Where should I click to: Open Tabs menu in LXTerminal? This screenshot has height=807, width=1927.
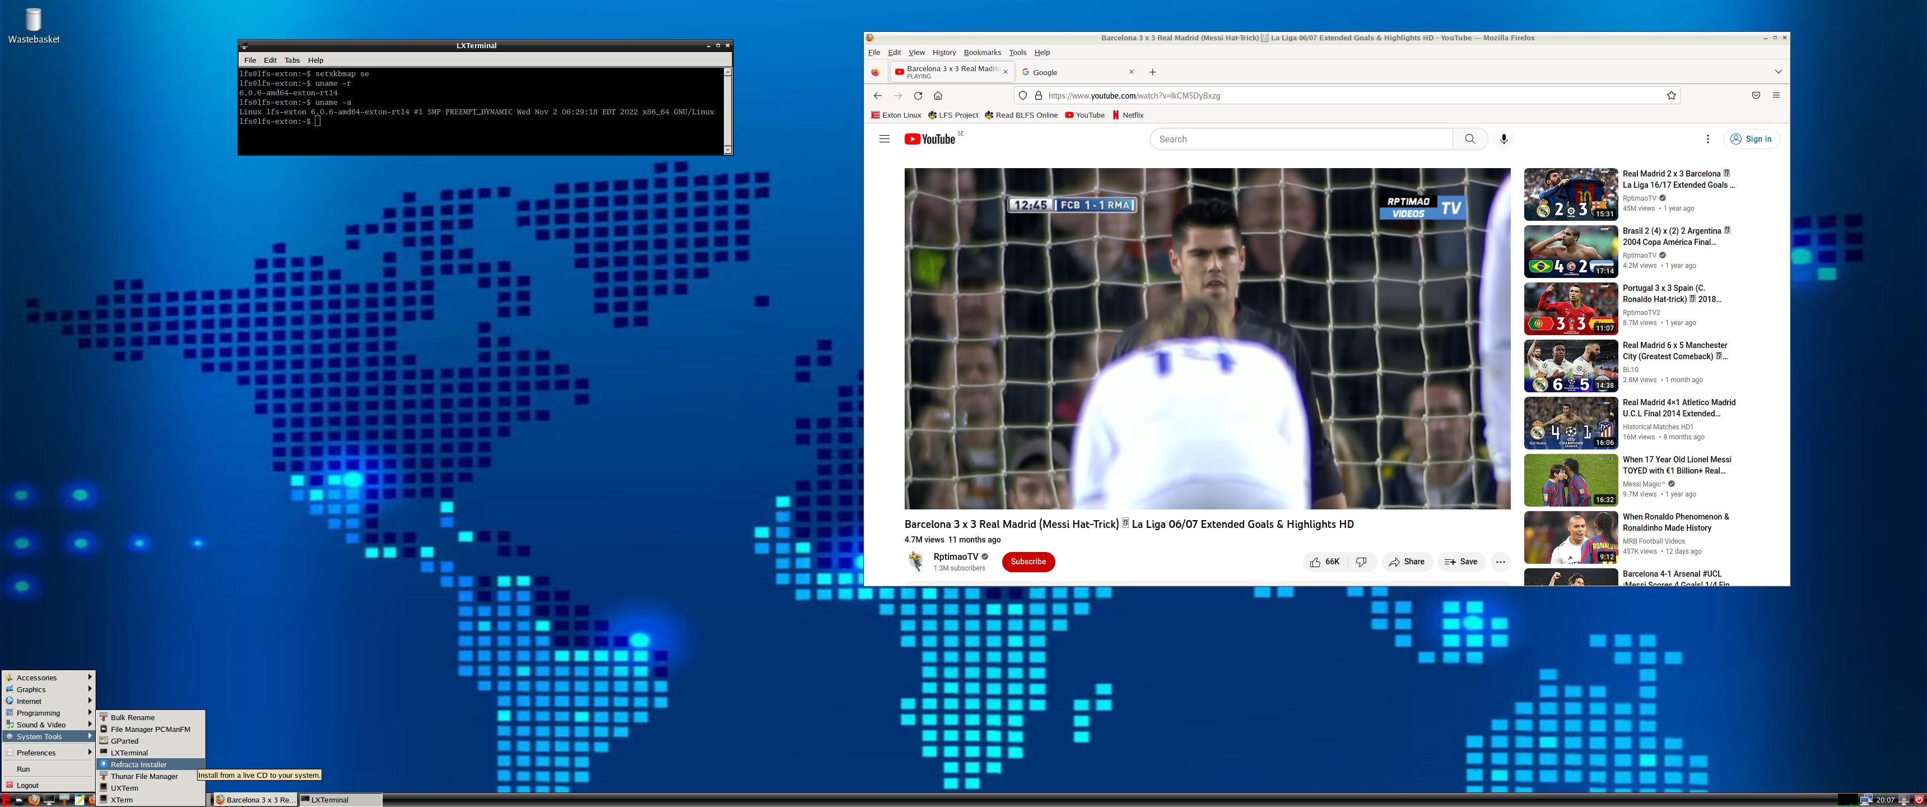click(292, 60)
